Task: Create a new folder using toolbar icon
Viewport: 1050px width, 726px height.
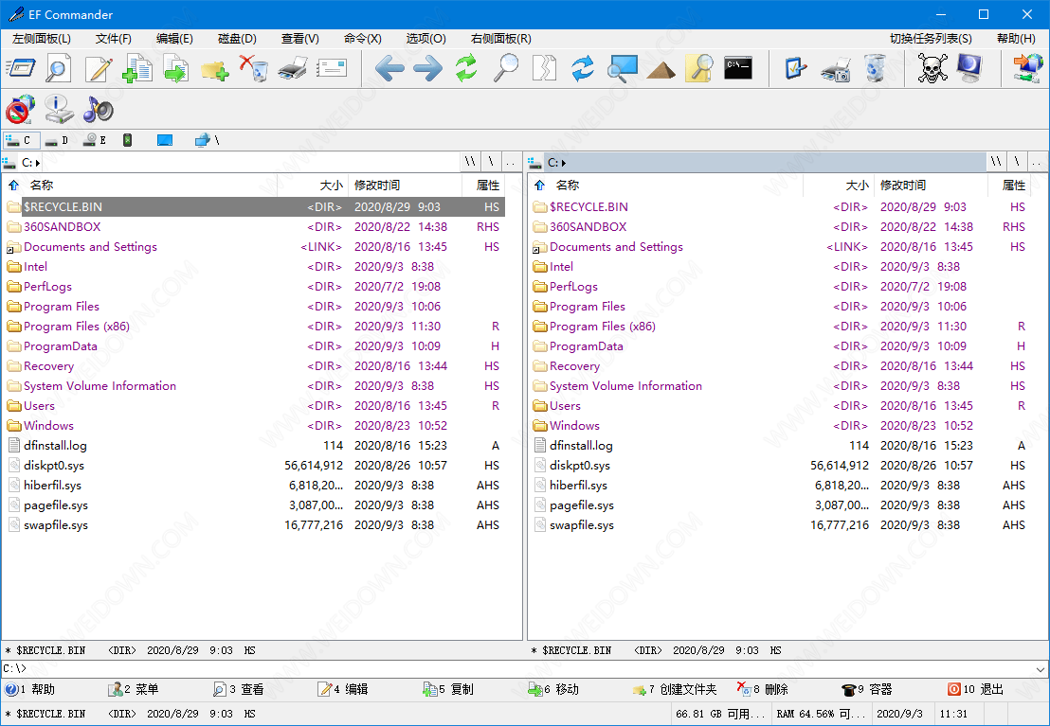Action: click(x=215, y=70)
